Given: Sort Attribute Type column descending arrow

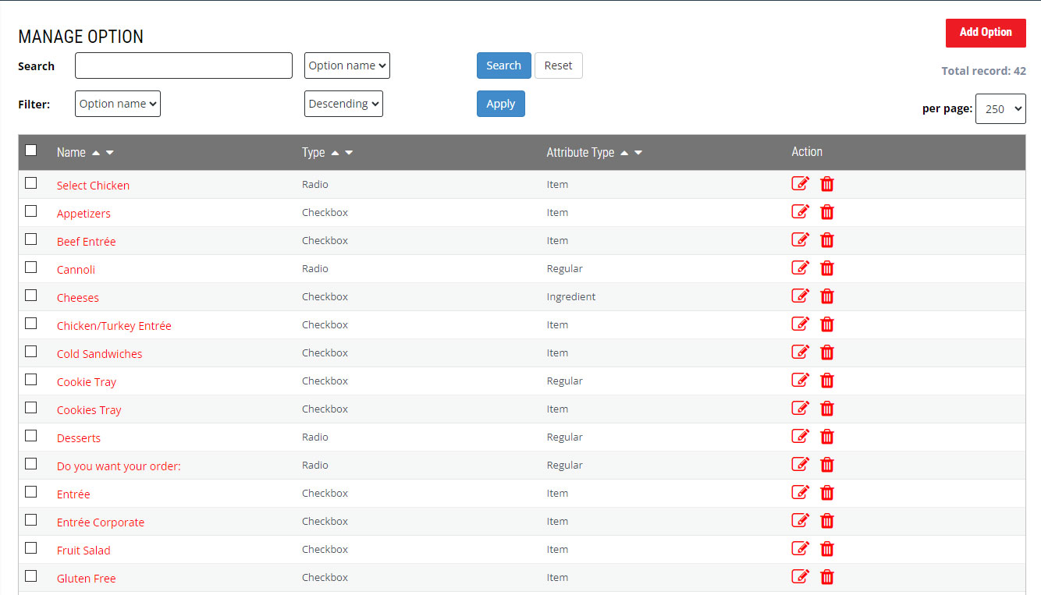Looking at the screenshot, I should (638, 153).
